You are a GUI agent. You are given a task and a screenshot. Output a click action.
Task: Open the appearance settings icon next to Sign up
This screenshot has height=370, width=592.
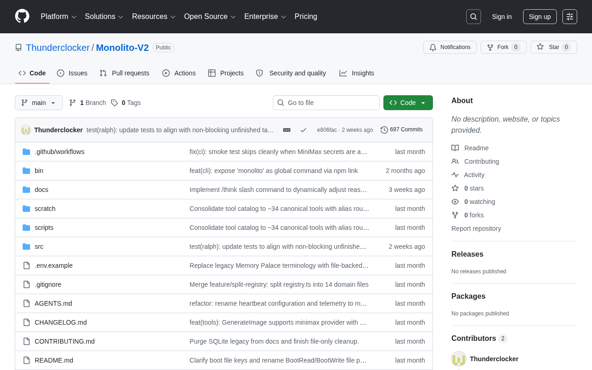point(570,17)
